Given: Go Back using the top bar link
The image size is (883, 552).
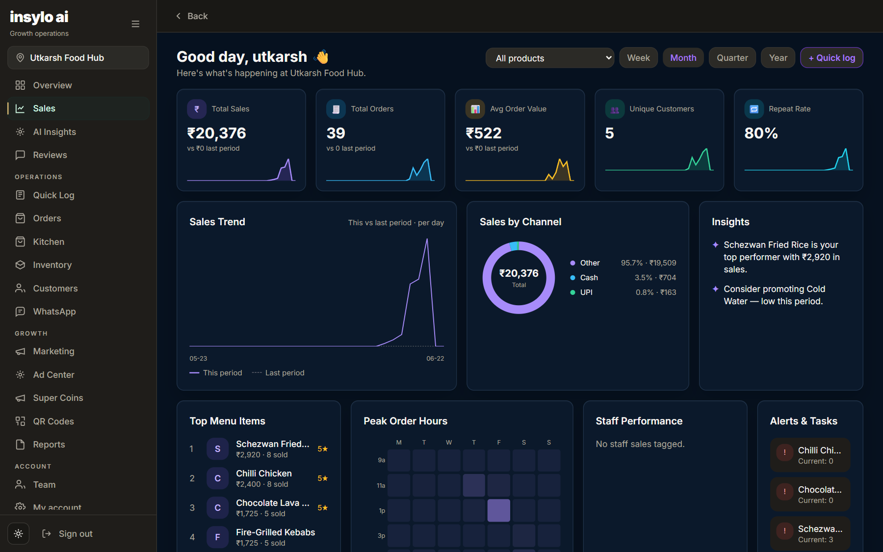Looking at the screenshot, I should (192, 16).
